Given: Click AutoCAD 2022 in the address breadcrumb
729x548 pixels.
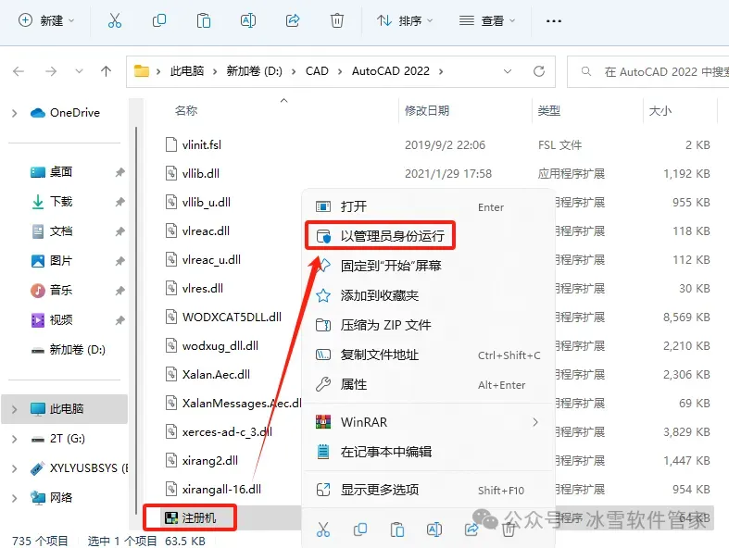Looking at the screenshot, I should coord(391,71).
